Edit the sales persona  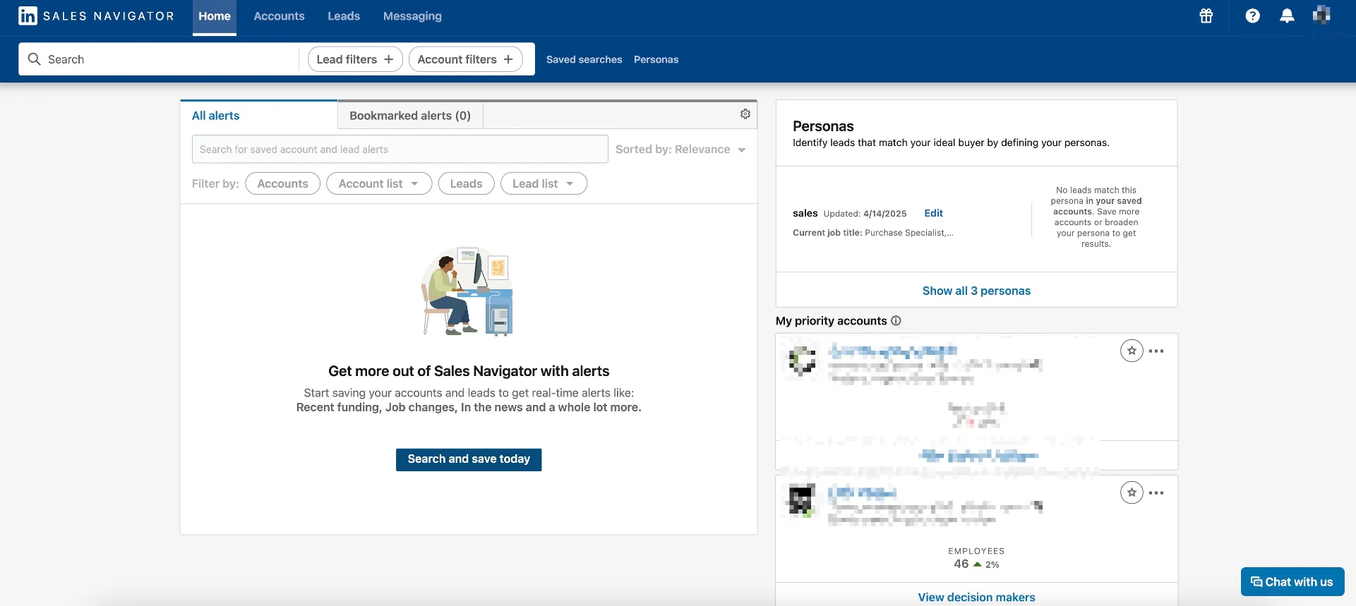point(933,213)
